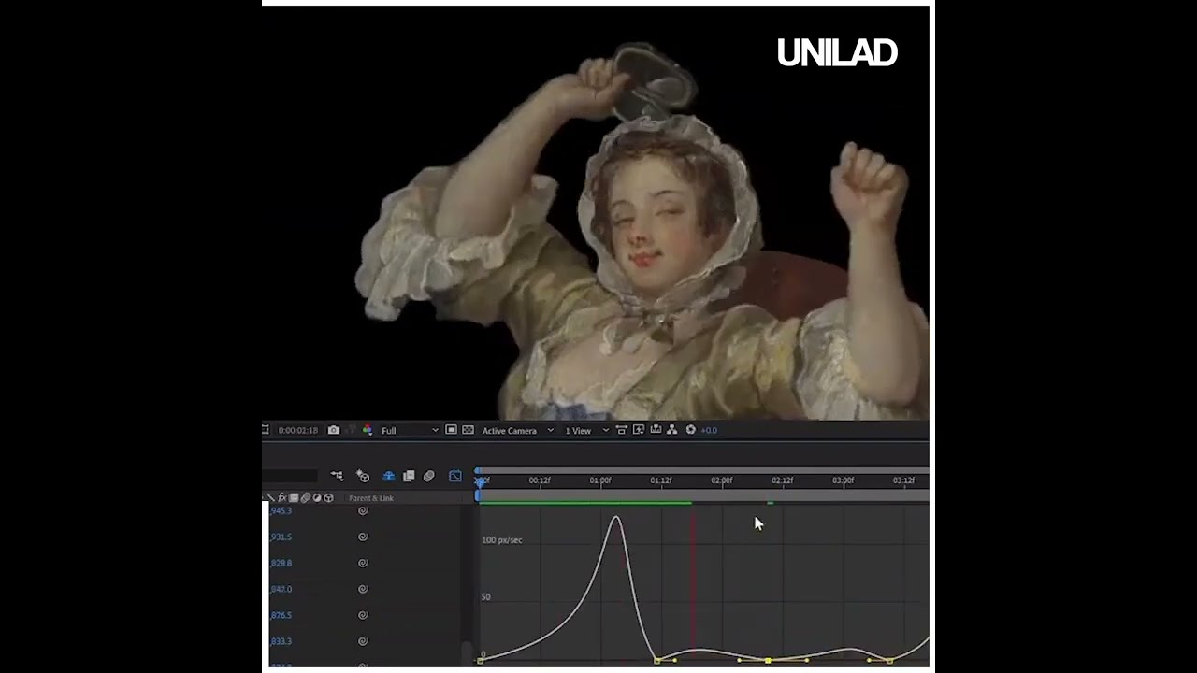Screen dimensions: 1197x673
Task: Click the Timeline icon in viewer bar
Action: coord(656,429)
